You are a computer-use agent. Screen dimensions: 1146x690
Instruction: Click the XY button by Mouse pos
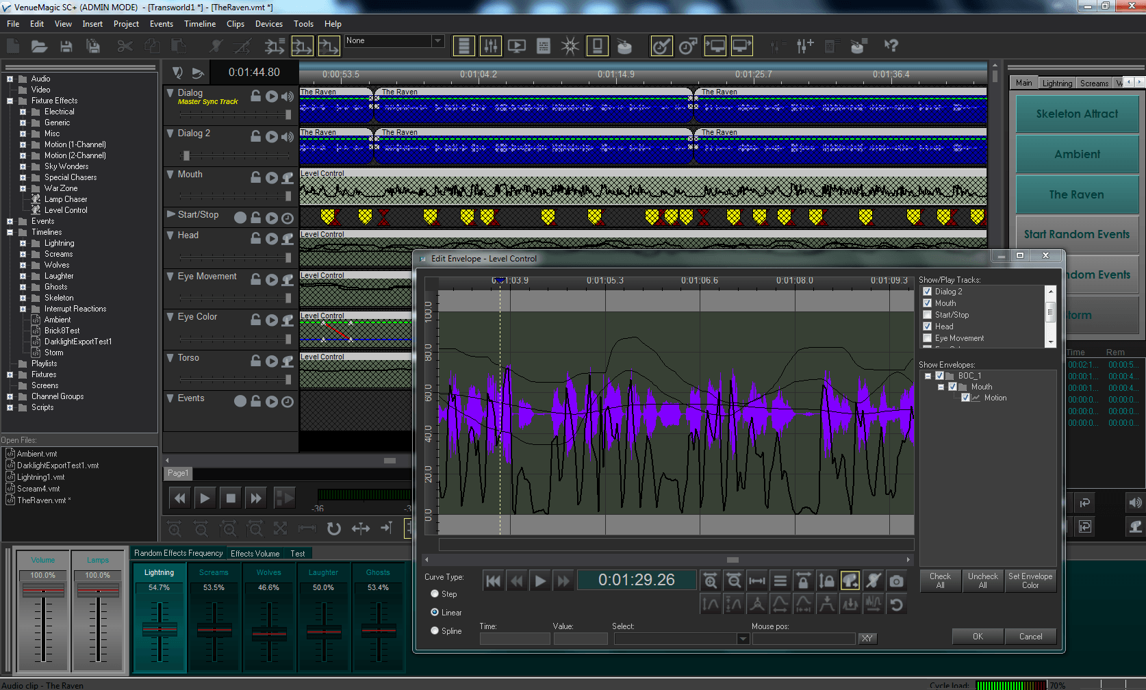[x=867, y=639]
